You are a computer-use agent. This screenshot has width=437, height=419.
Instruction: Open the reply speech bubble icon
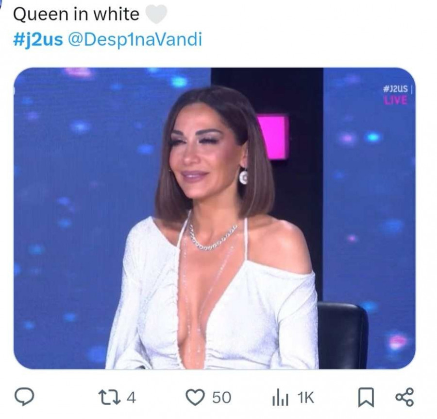24,397
